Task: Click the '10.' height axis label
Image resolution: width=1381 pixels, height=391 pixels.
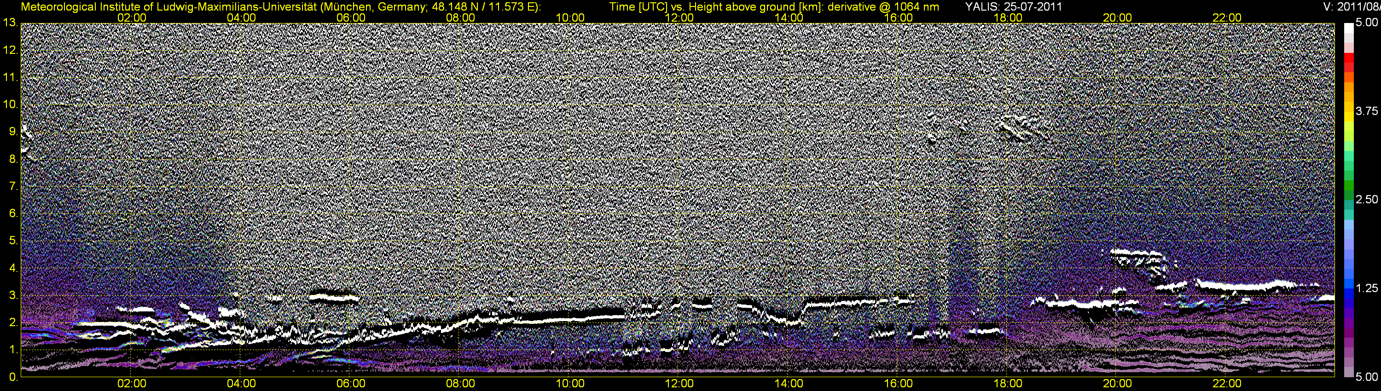Action: (x=11, y=104)
